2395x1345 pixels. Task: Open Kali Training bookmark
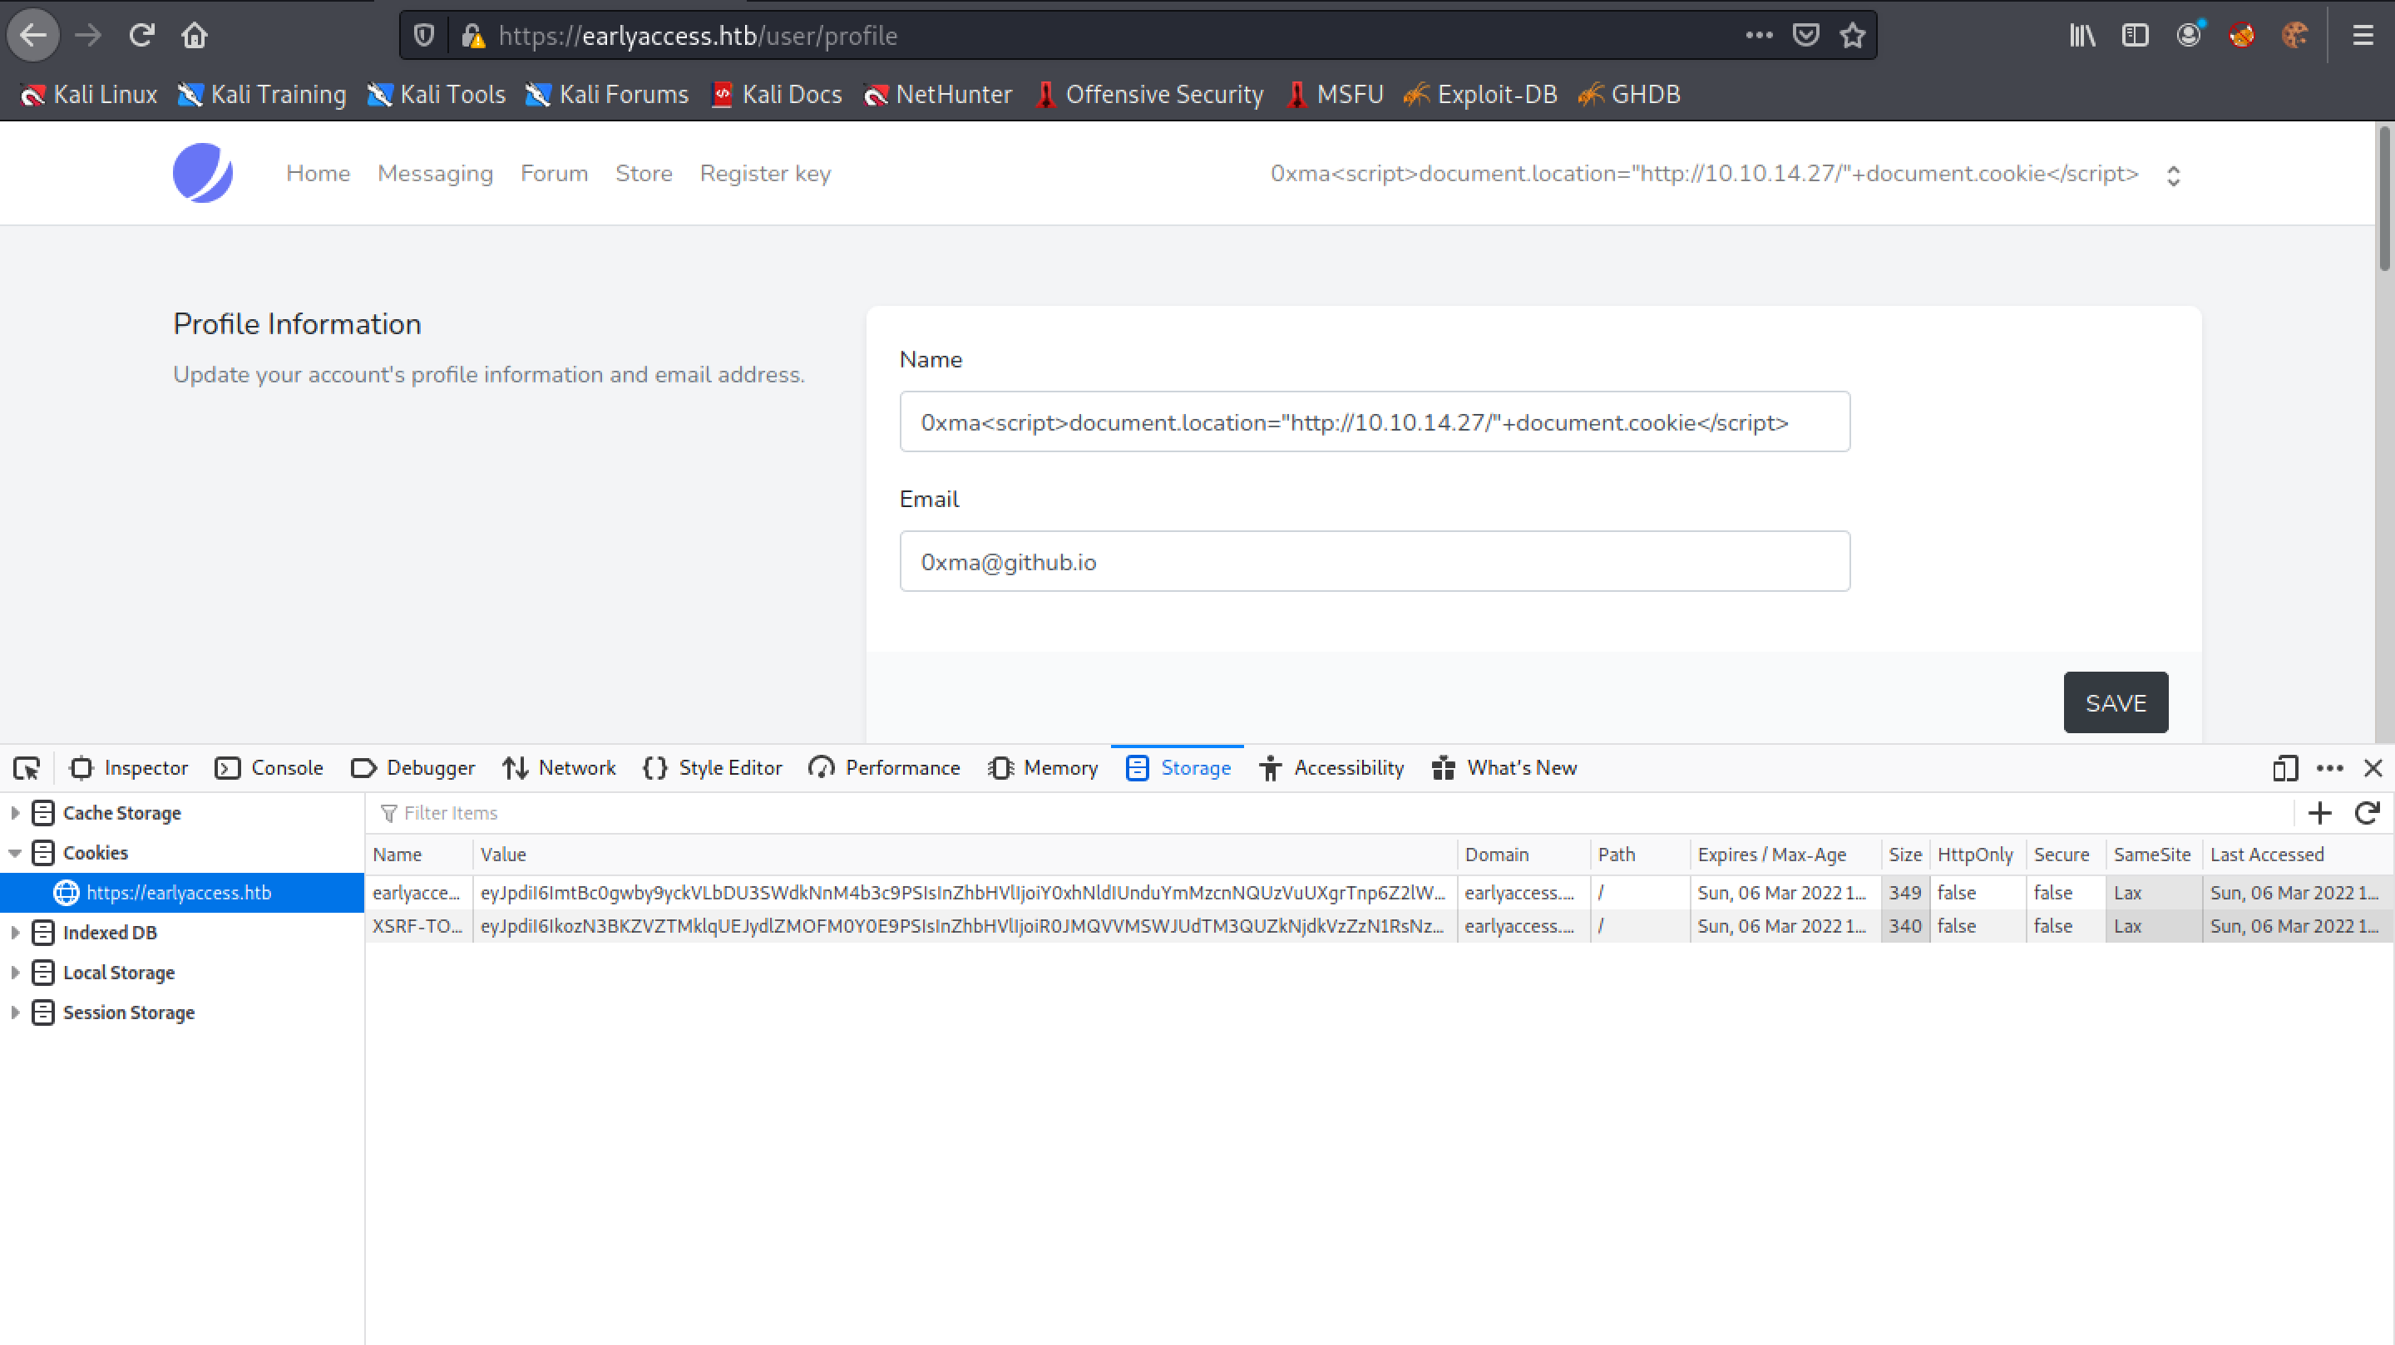(262, 95)
